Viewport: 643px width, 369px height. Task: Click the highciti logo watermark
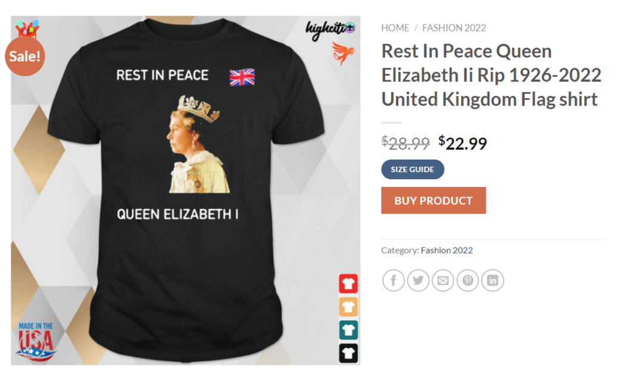(330, 30)
